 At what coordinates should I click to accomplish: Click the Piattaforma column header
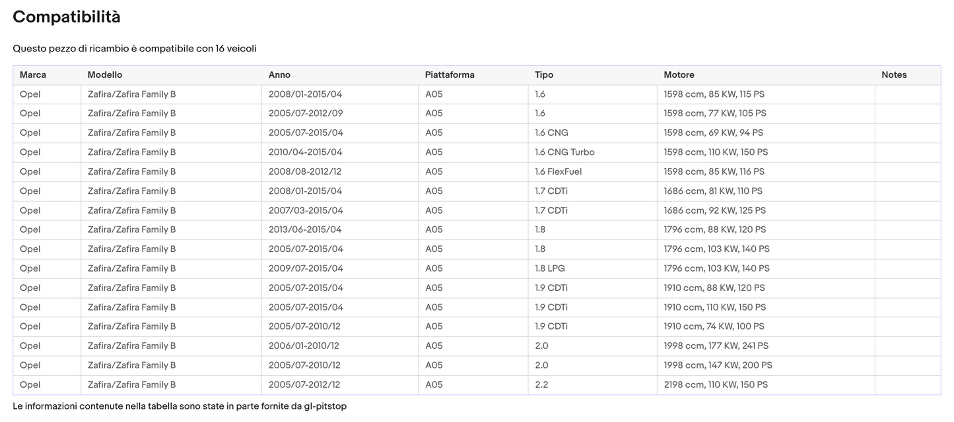click(450, 75)
